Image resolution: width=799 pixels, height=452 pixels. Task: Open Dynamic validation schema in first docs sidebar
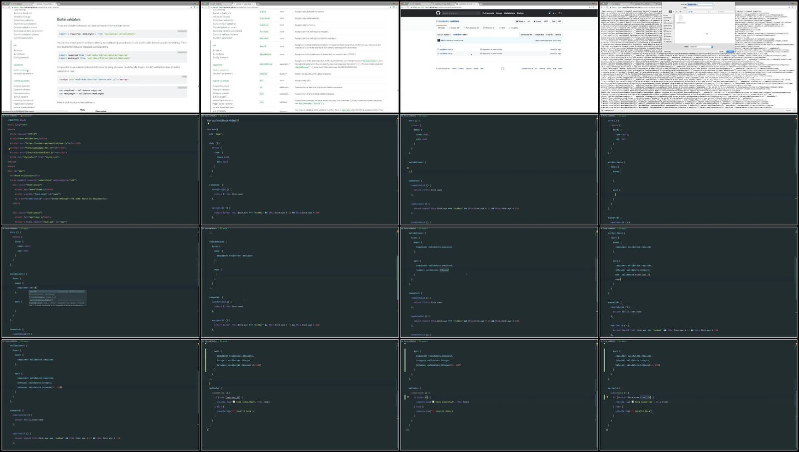[x=26, y=34]
